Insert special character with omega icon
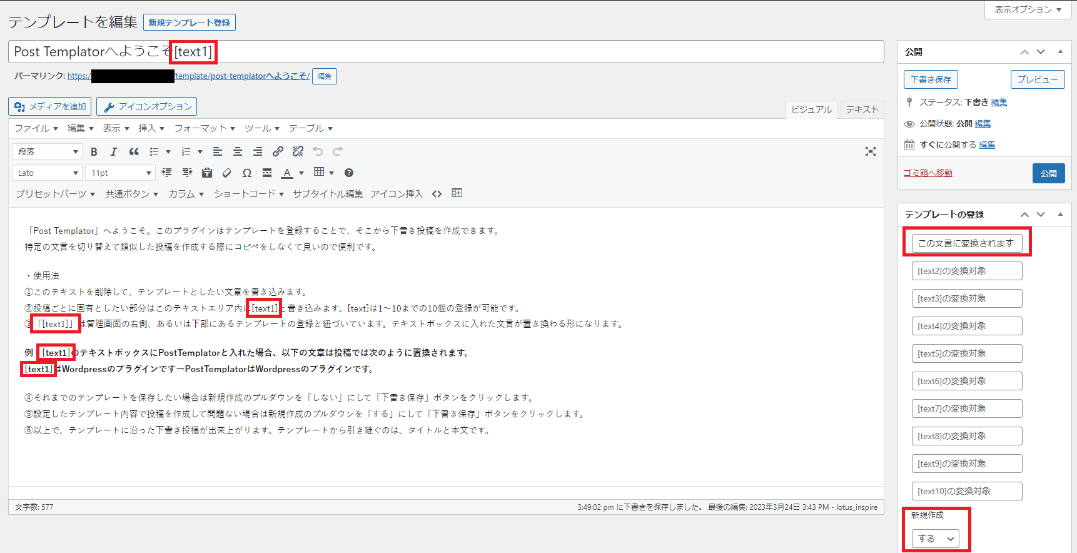 [247, 173]
